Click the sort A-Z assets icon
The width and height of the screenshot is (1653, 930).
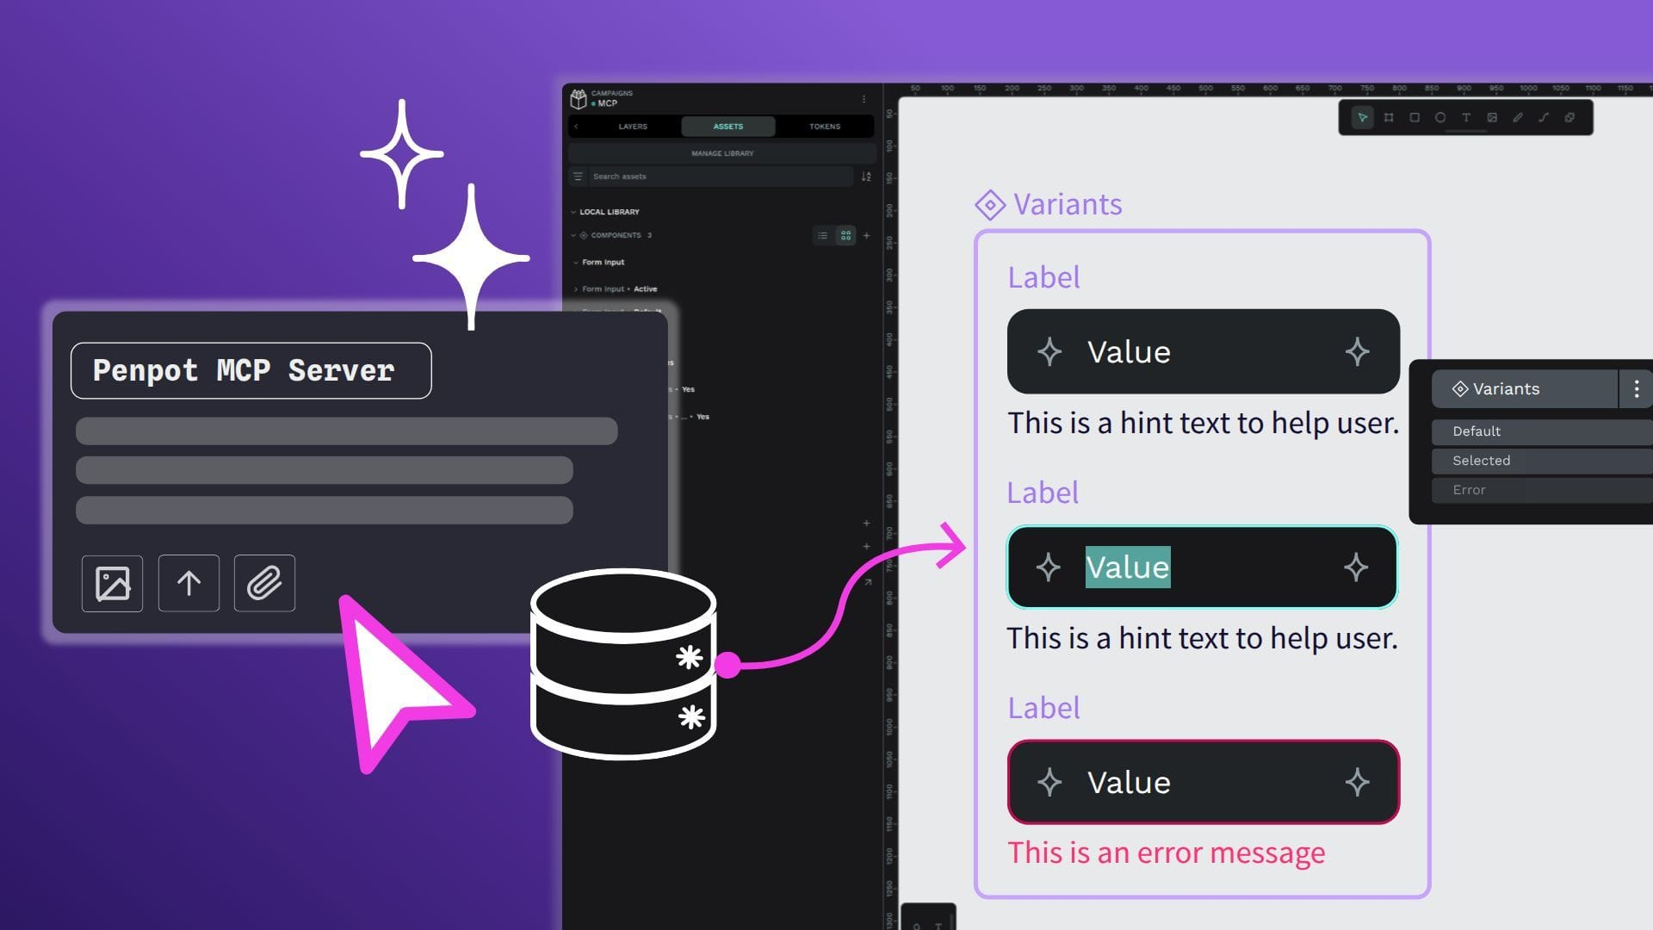866,177
